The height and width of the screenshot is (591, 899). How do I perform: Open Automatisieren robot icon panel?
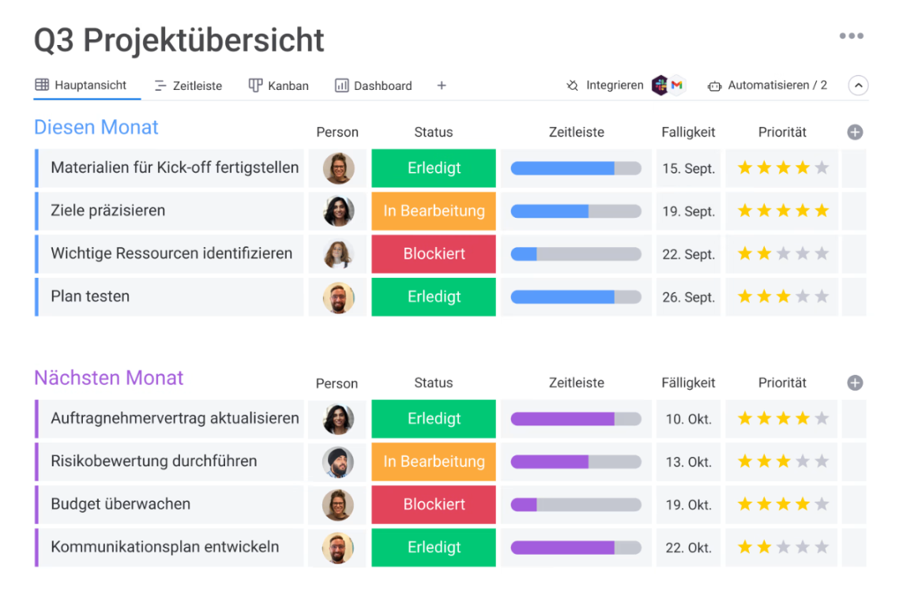pyautogui.click(x=714, y=86)
